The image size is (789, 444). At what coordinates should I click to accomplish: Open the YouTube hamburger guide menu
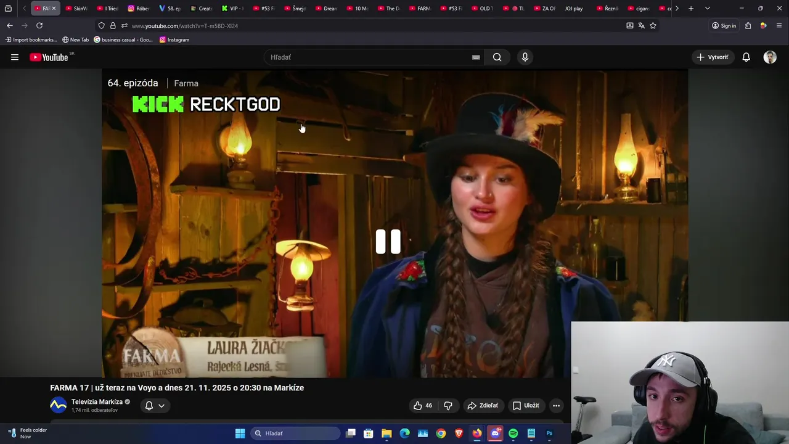pyautogui.click(x=15, y=57)
